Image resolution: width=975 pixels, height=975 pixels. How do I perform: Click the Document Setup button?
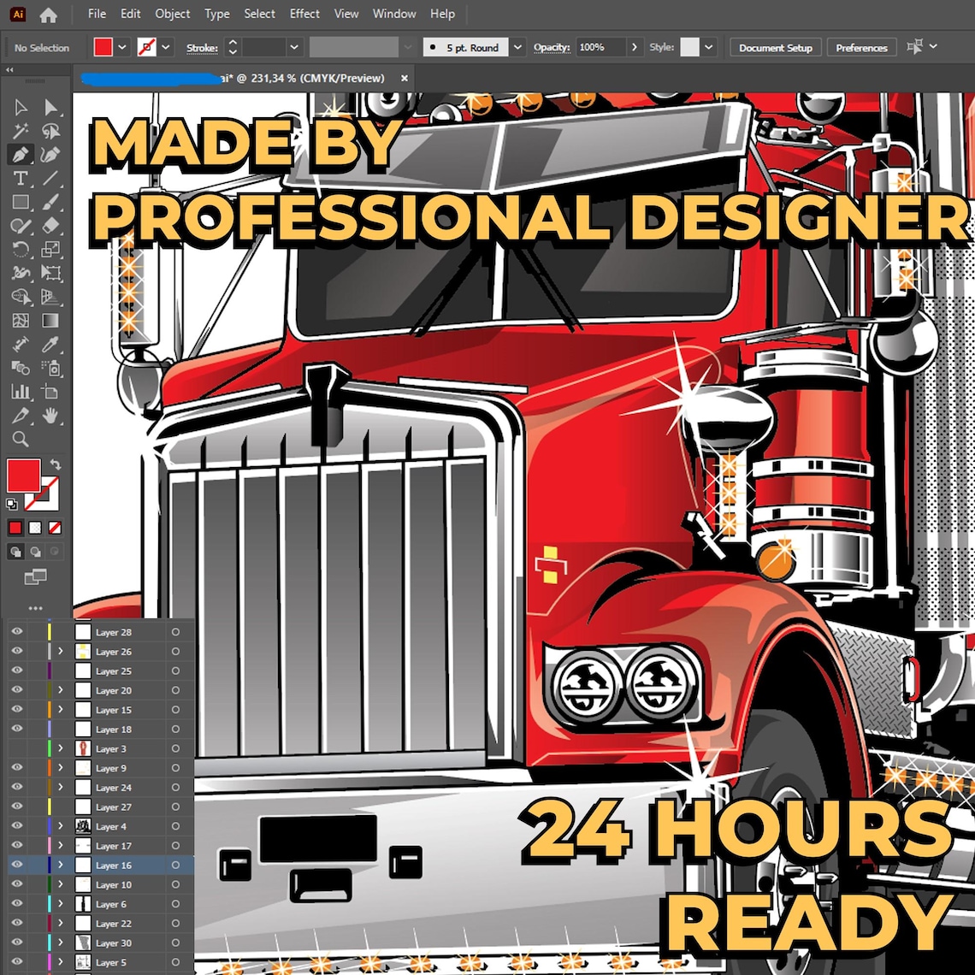[775, 48]
